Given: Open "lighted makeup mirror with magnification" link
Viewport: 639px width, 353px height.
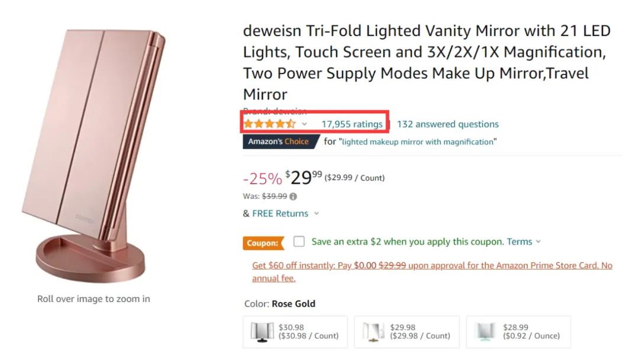Looking at the screenshot, I should point(419,142).
